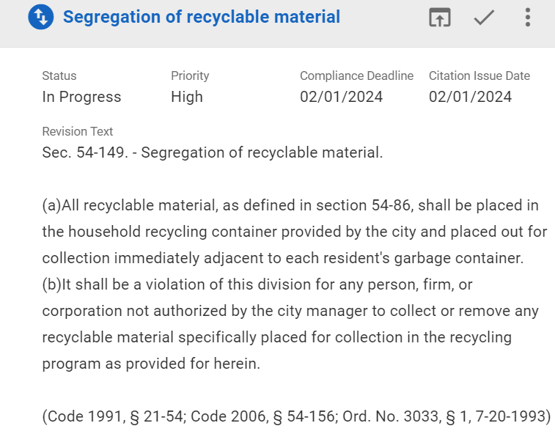The image size is (555, 434).
Task: Click the 'as provided for herein' closing line
Action: coord(151,364)
